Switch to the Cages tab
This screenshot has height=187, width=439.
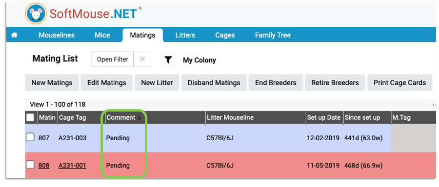click(x=225, y=35)
